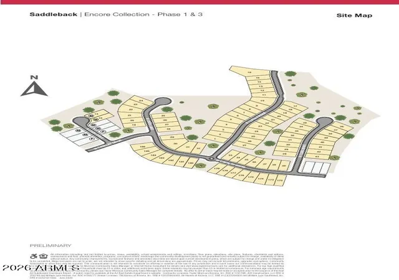Select lot 177 on the site map
This screenshot has height=280, width=399.
[x=233, y=173]
